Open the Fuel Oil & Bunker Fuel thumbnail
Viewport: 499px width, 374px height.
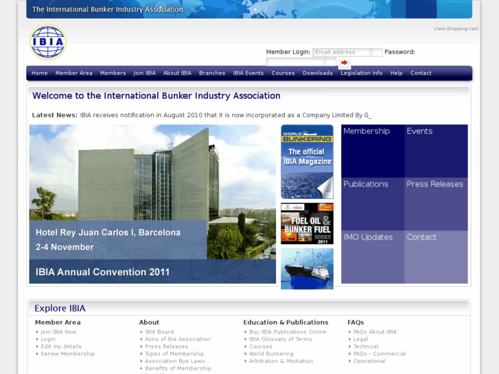tap(307, 224)
